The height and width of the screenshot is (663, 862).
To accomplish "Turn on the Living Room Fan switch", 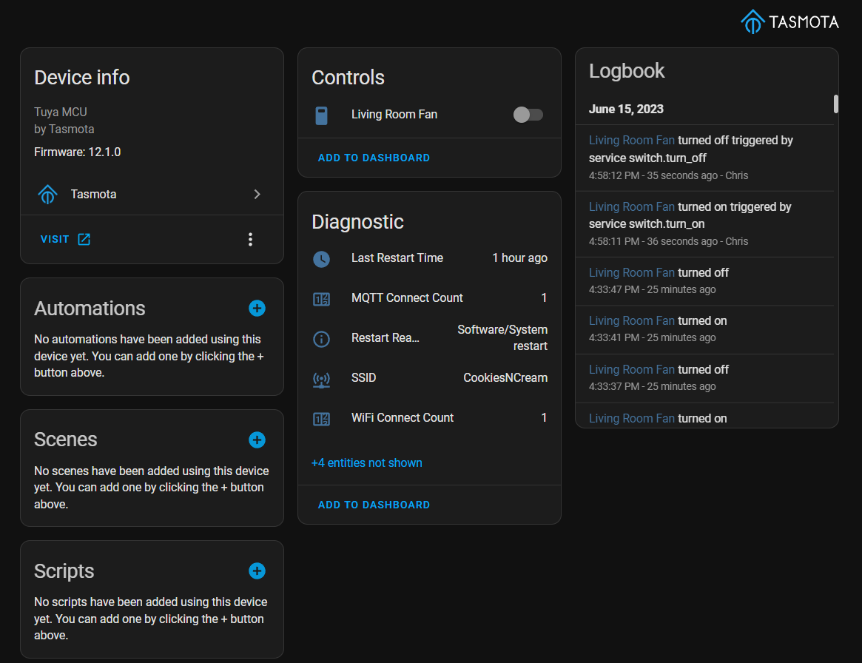I will coord(528,115).
